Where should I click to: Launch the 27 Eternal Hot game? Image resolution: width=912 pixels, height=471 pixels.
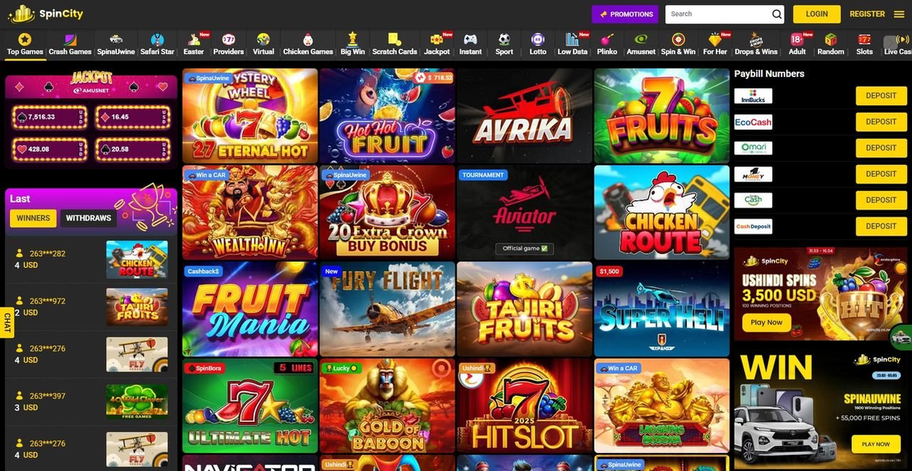(x=250, y=116)
